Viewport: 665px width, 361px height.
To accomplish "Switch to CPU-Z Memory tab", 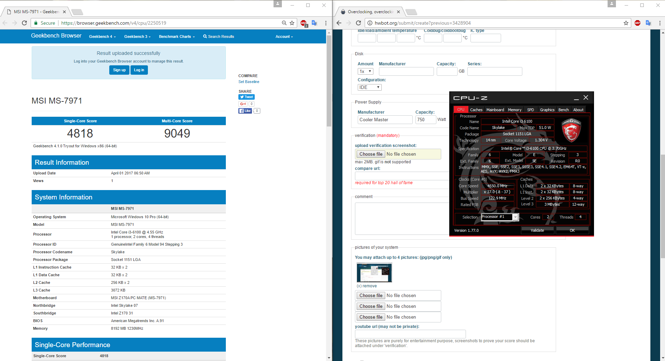I will pyautogui.click(x=515, y=110).
